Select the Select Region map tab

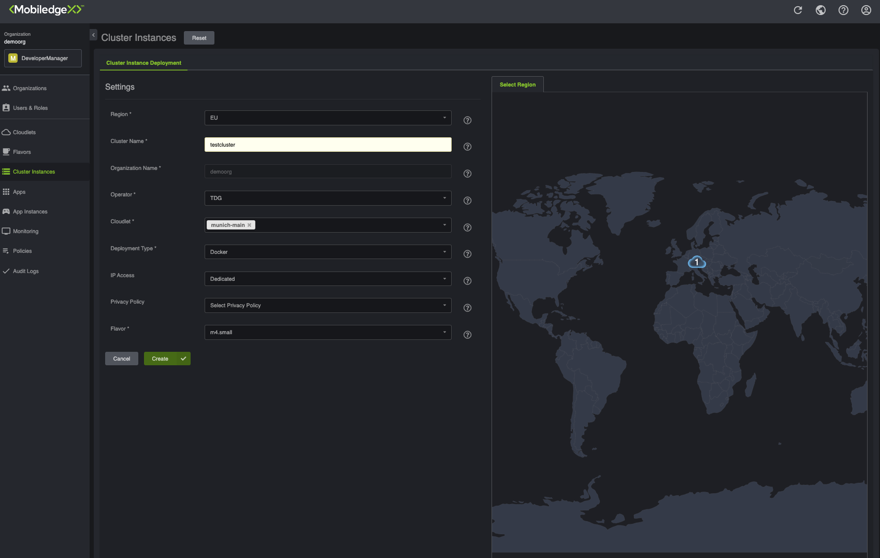click(x=517, y=84)
